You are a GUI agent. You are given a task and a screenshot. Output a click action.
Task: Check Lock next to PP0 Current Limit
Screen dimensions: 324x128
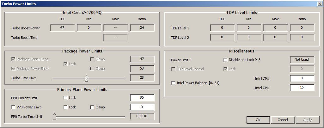(65, 98)
